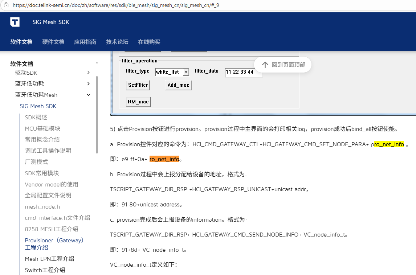The width and height of the screenshot is (416, 275).
Task: Click the up arrow in back-to-top button
Action: 265,65
